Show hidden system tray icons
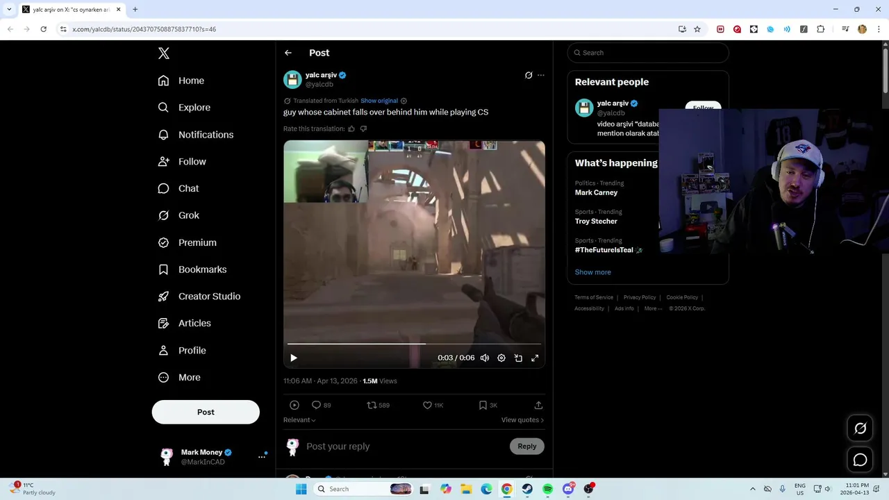 click(x=753, y=489)
